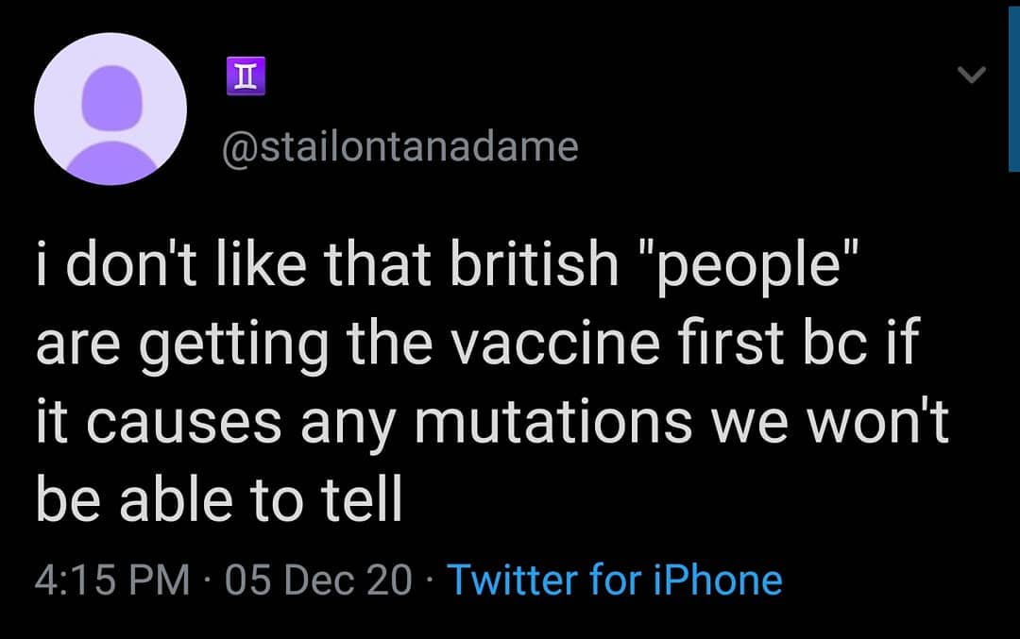This screenshot has height=639, width=1020.
Task: Click the 4:15 PM tweet timestamp
Action: pos(112,579)
